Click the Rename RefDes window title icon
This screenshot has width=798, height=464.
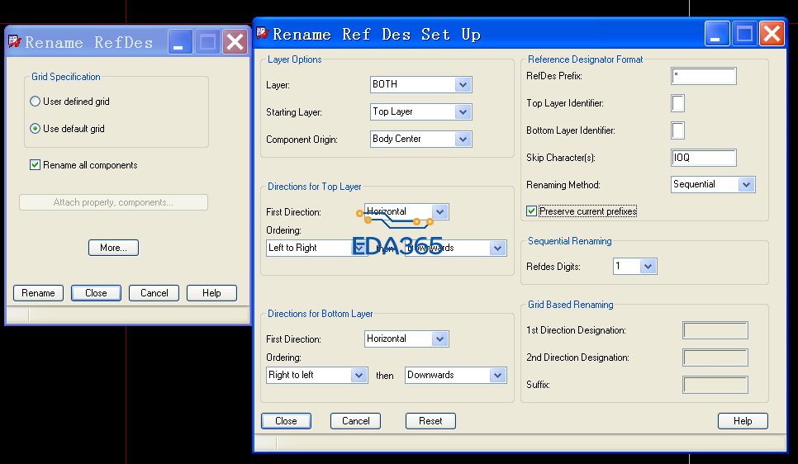pos(14,42)
